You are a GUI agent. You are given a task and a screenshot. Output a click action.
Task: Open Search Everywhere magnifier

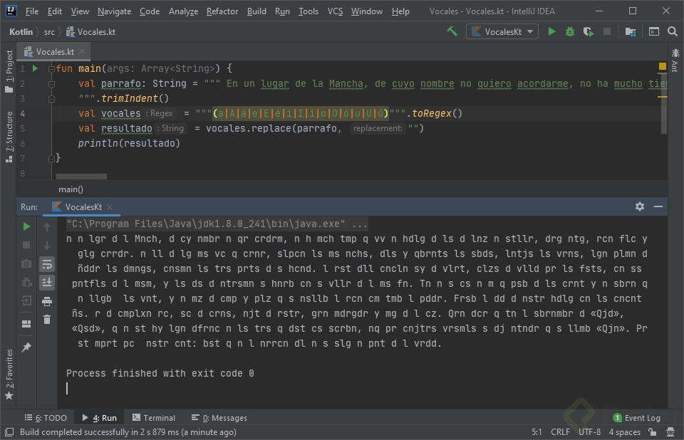672,31
